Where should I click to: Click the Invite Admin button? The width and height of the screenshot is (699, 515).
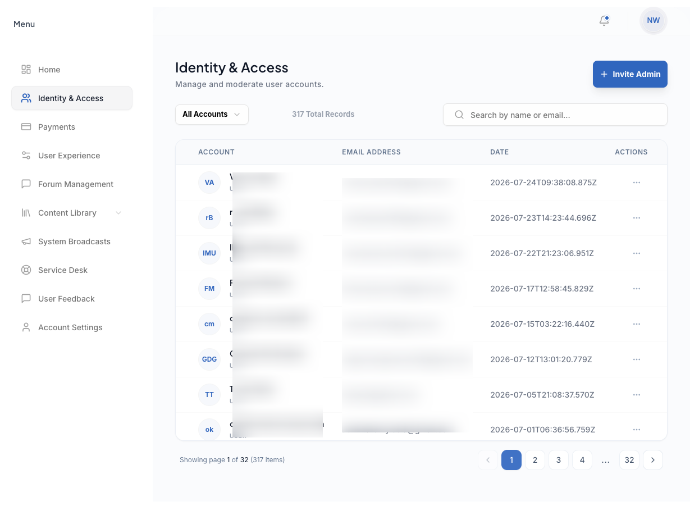click(630, 74)
